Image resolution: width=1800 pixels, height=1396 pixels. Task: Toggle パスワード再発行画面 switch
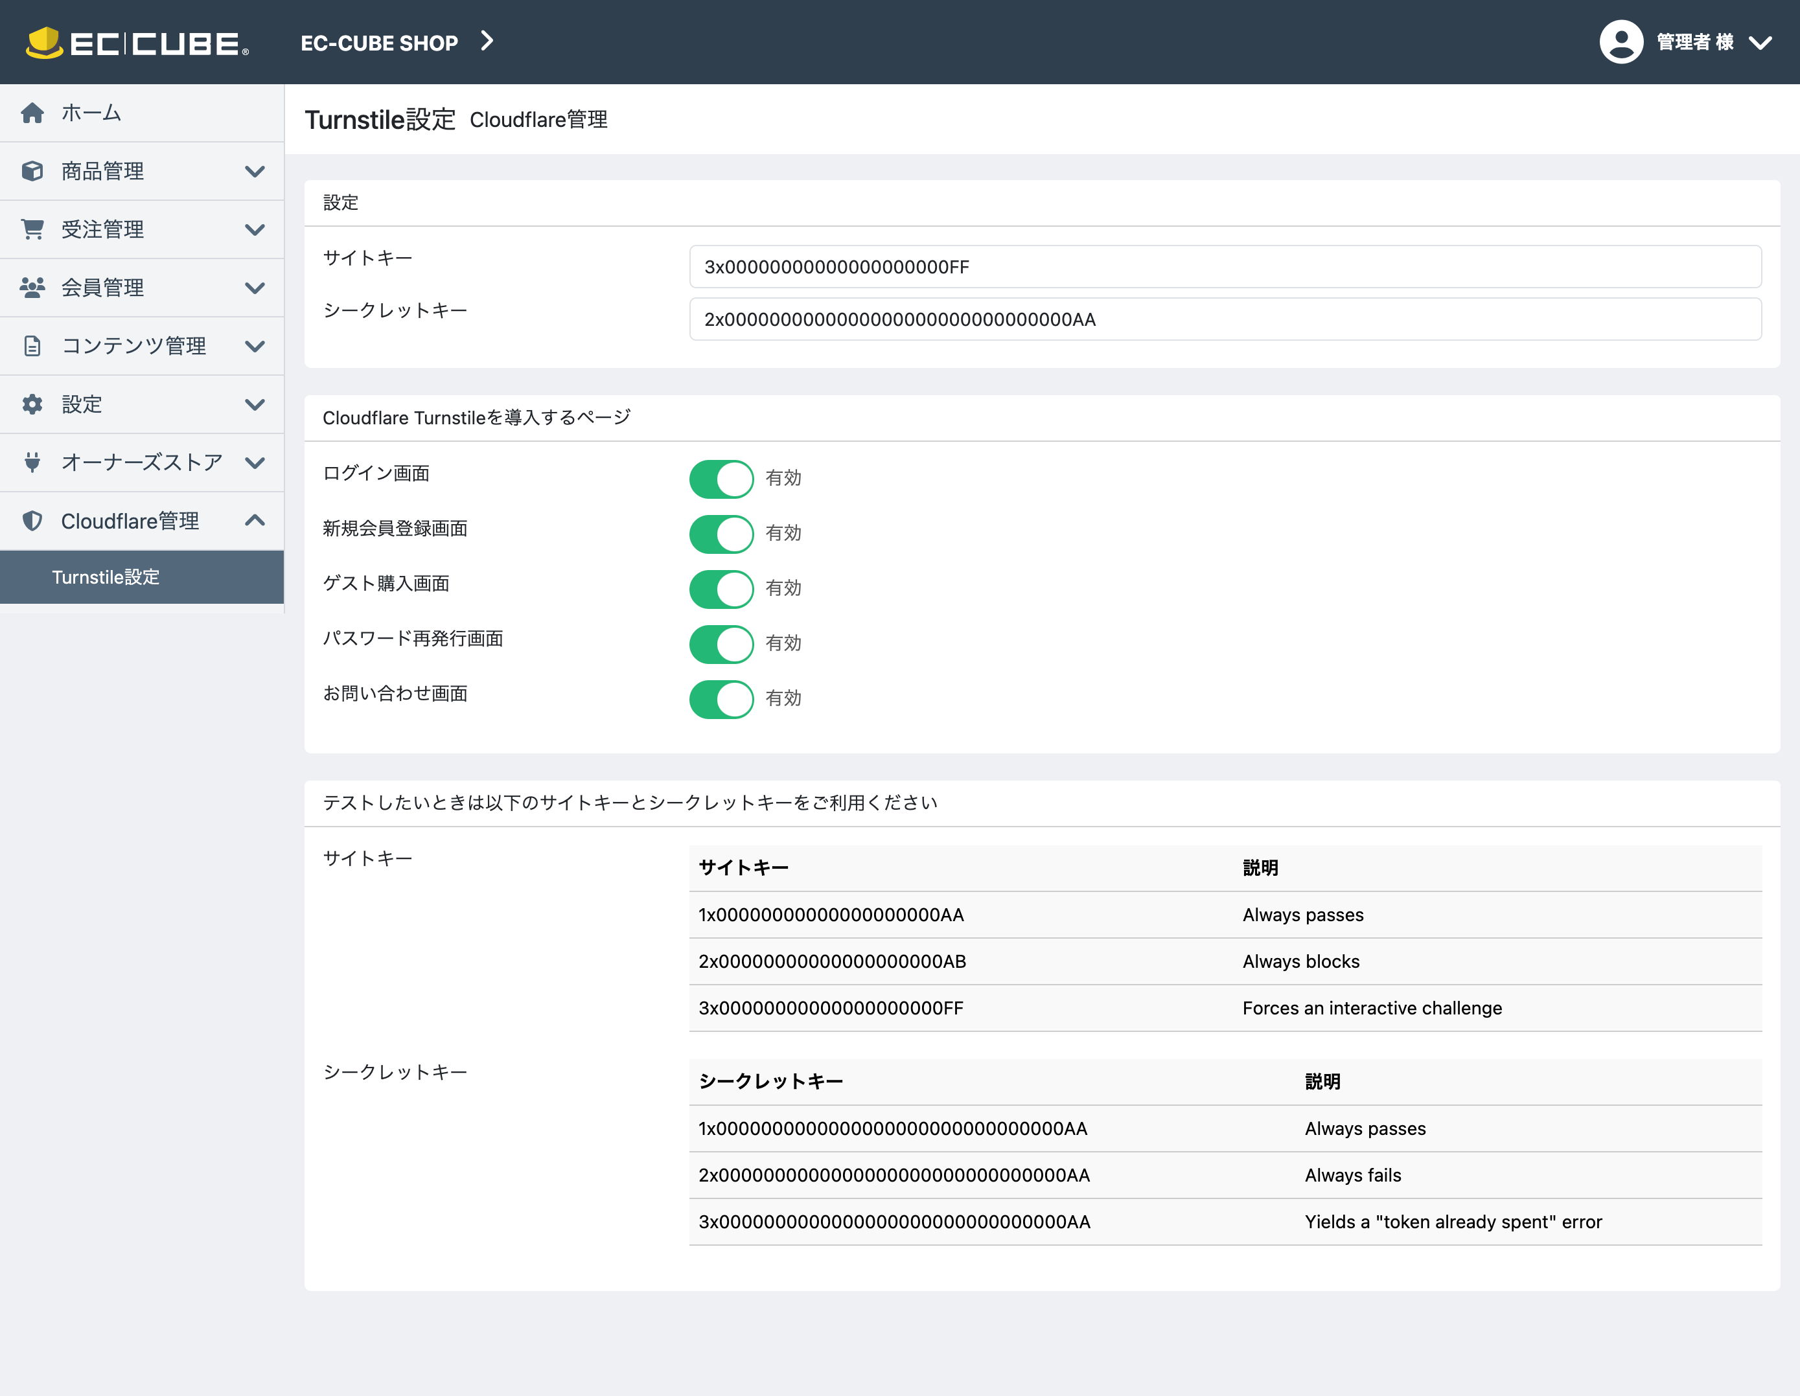pos(721,645)
